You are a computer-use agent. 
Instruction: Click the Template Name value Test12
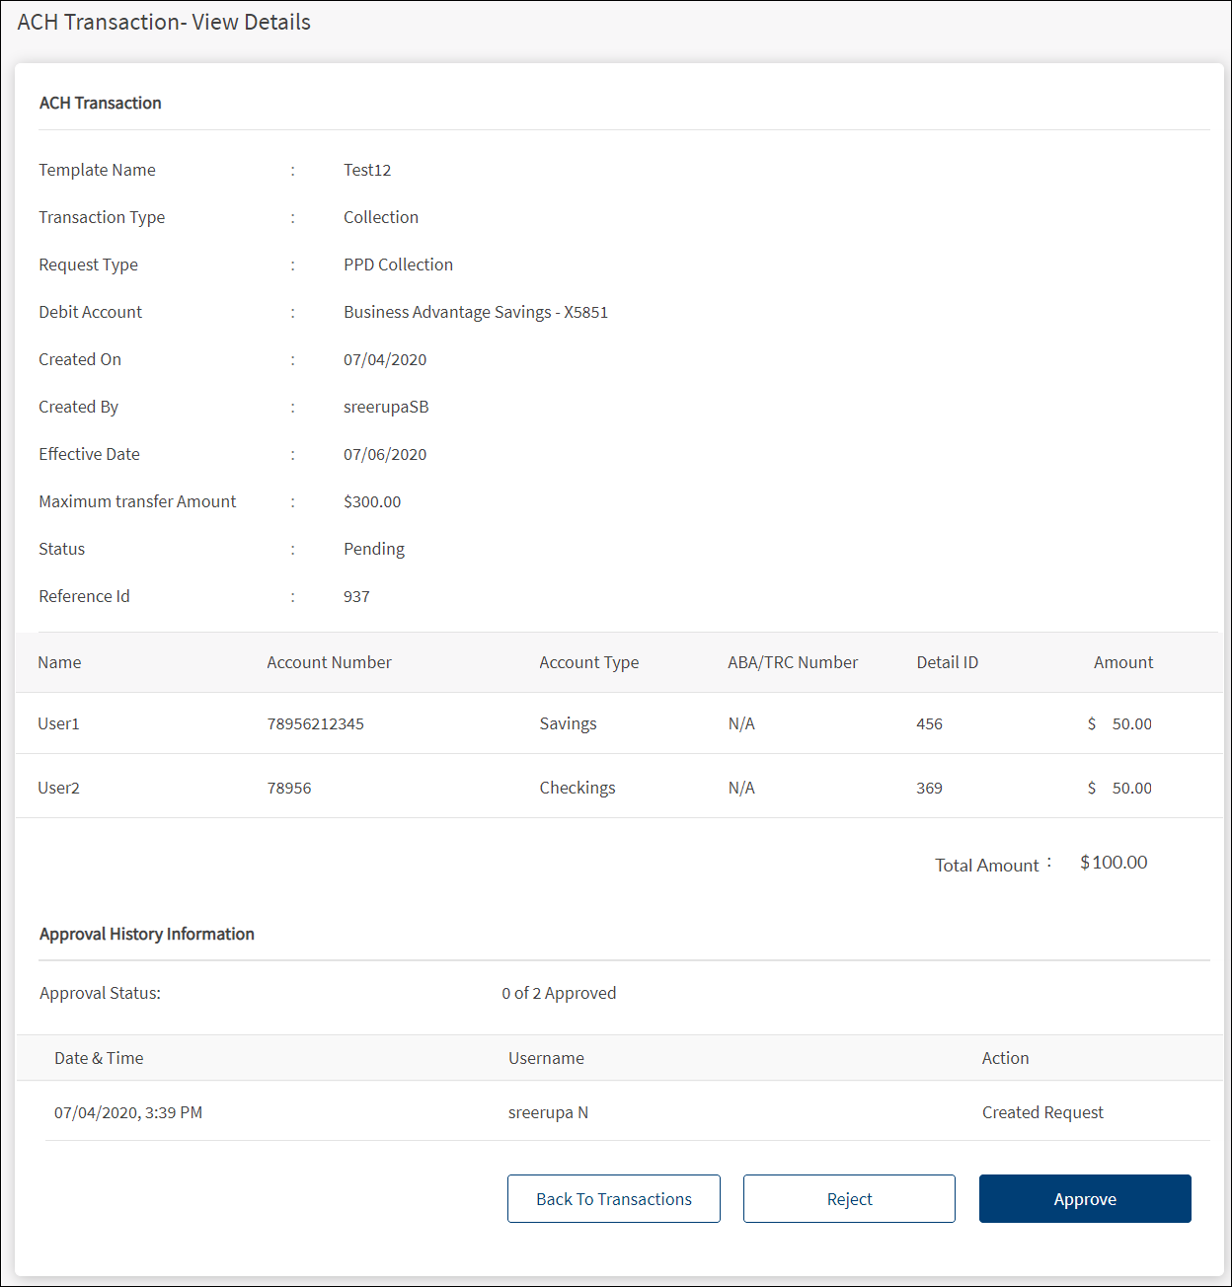click(x=367, y=170)
